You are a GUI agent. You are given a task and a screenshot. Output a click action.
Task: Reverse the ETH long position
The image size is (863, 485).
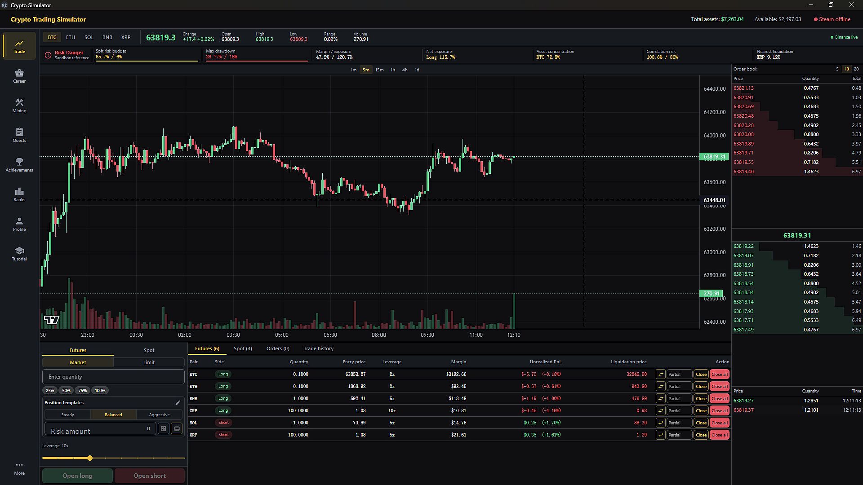661,386
